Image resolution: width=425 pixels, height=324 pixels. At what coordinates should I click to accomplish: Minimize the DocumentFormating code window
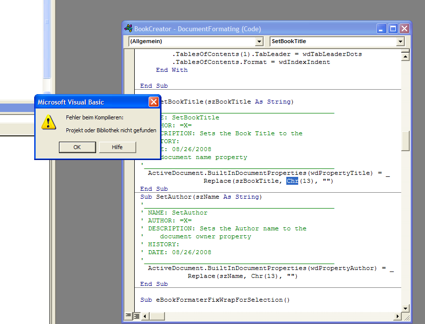381,28
